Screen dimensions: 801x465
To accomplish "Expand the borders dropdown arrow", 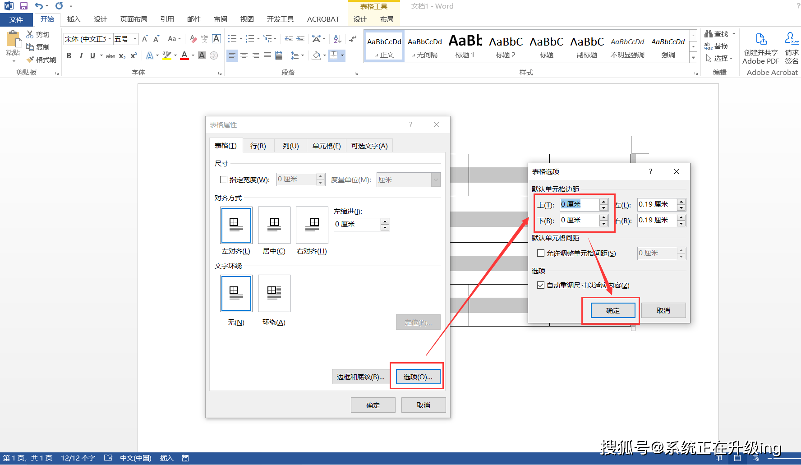I will pos(342,55).
